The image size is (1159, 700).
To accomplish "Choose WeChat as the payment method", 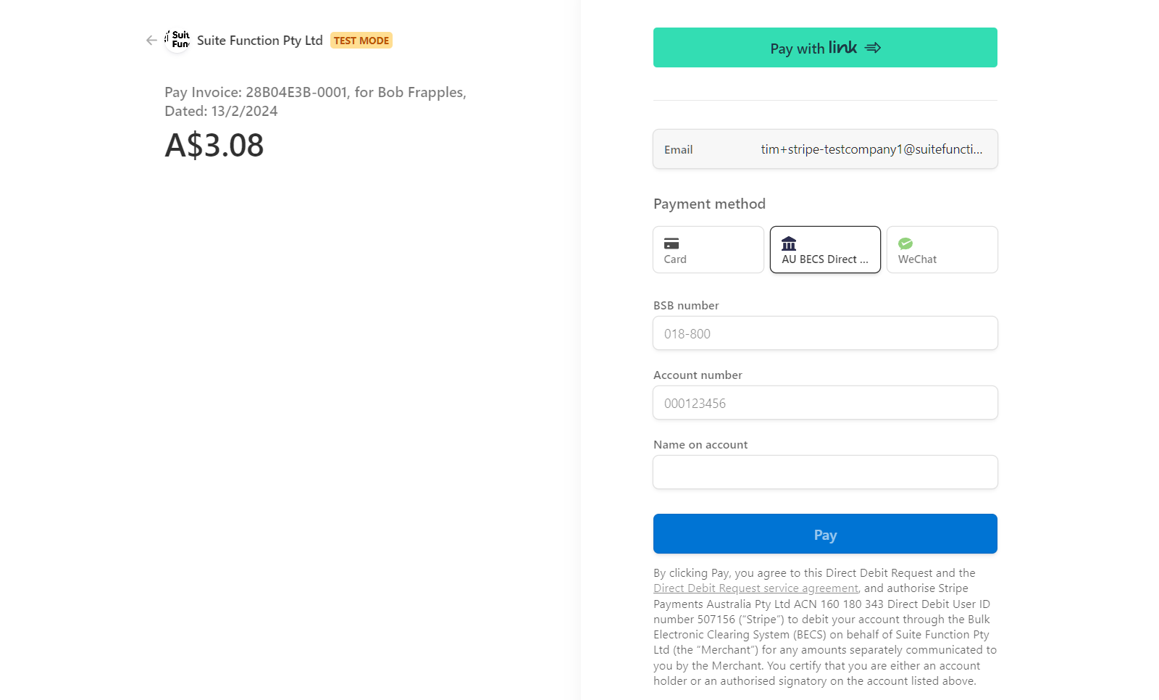I will click(x=942, y=249).
